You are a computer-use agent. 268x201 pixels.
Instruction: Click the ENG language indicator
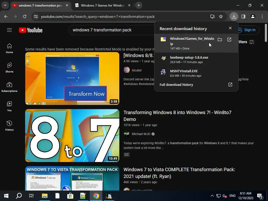(x=232, y=196)
